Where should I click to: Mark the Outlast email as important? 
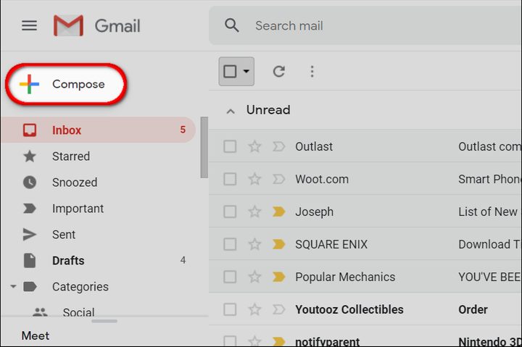click(278, 146)
